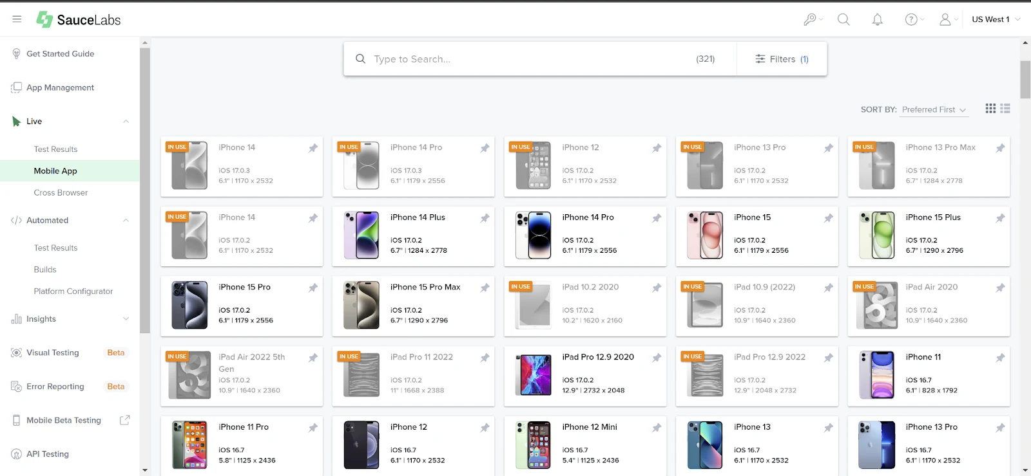
Task: Pin the iPhone 11 Pro device
Action: 313,428
